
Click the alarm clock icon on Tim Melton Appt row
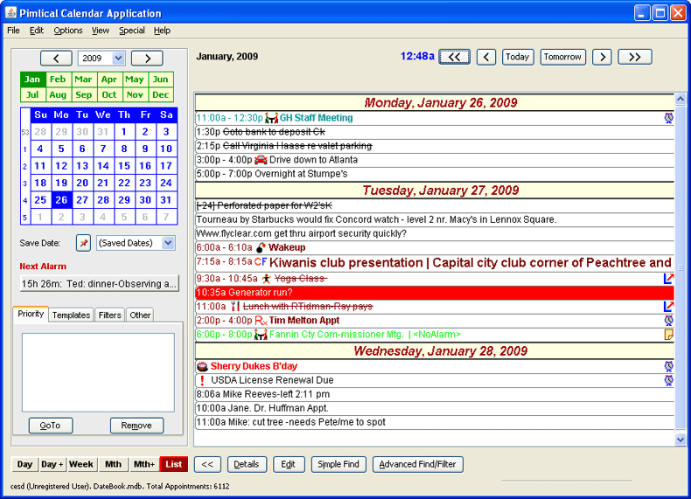click(668, 320)
